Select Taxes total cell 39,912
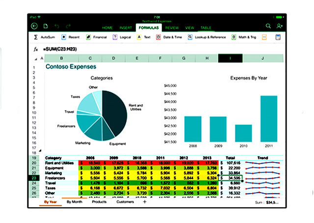This screenshot has height=223, width=314. [230, 188]
